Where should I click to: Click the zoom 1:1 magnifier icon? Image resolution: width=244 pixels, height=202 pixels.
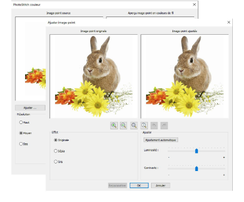tap(144, 126)
